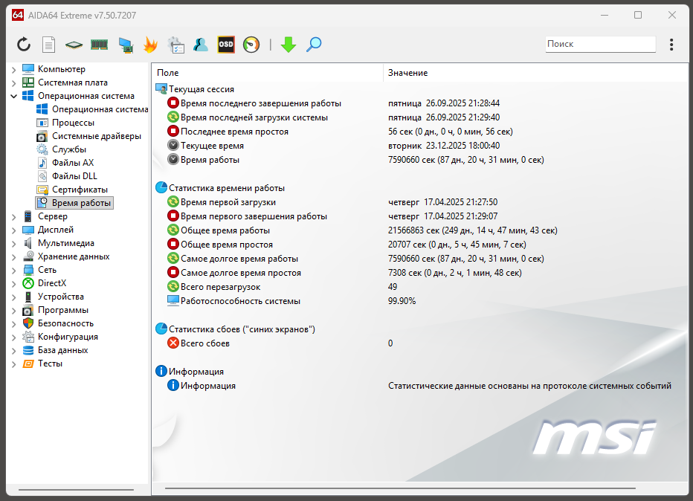Select the Текущая сессия group row

tap(420, 89)
